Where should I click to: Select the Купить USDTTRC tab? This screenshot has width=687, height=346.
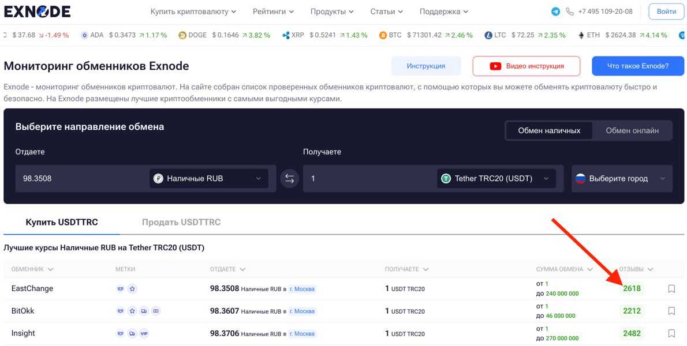(x=62, y=222)
